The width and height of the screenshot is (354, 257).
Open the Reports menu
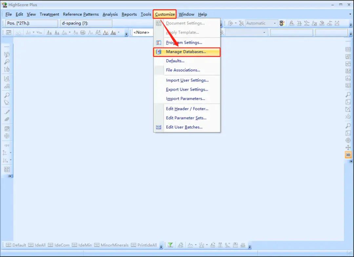coord(129,14)
